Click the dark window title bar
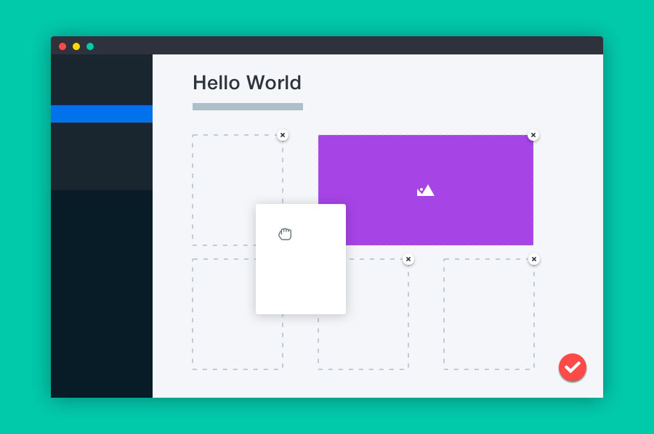The image size is (654, 434). point(327,44)
